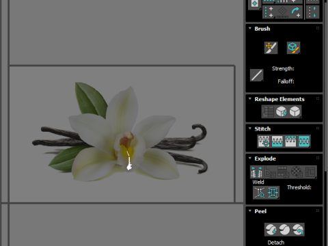Click the Peel rollout drag grip

pyautogui.click(x=318, y=210)
